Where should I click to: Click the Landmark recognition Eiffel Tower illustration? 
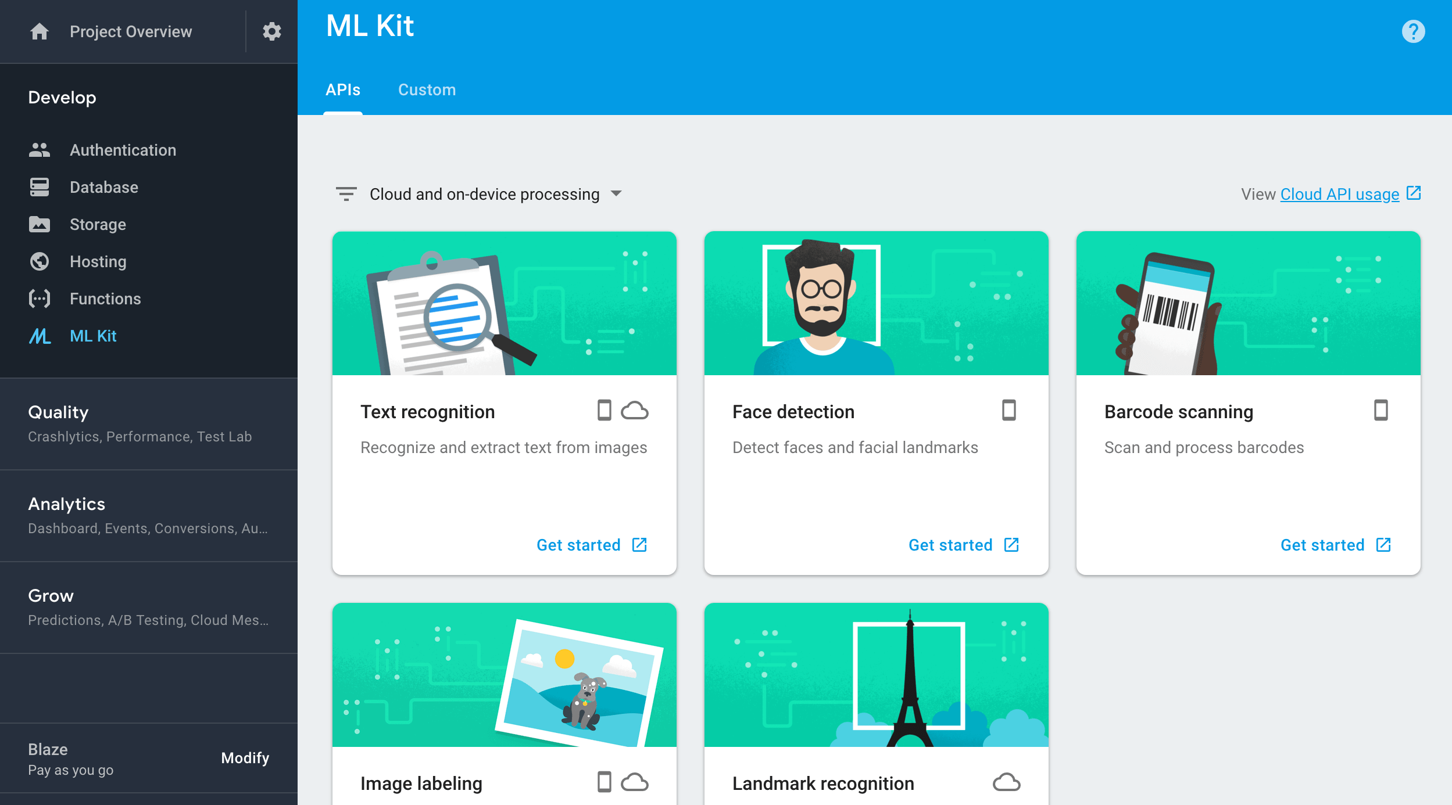(877, 675)
